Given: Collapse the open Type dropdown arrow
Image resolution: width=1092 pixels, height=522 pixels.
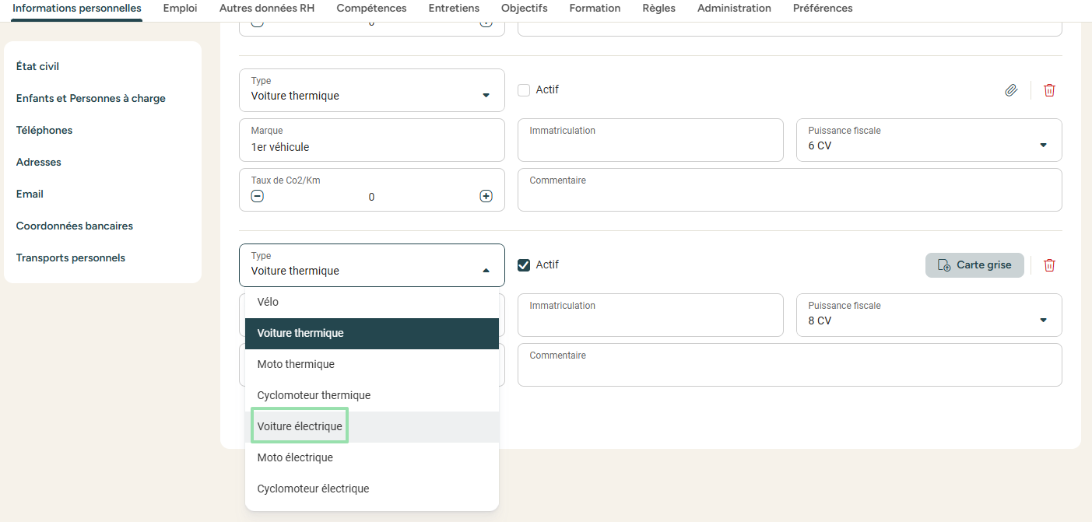Looking at the screenshot, I should pyautogui.click(x=486, y=271).
